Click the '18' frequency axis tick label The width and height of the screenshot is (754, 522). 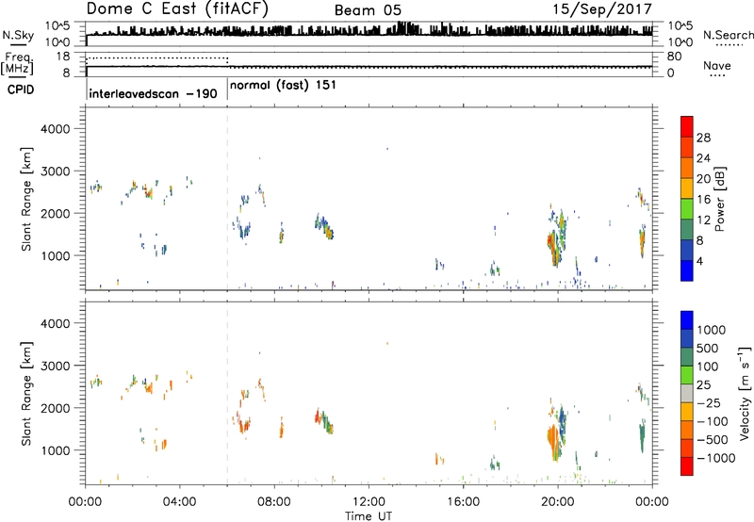(x=63, y=57)
